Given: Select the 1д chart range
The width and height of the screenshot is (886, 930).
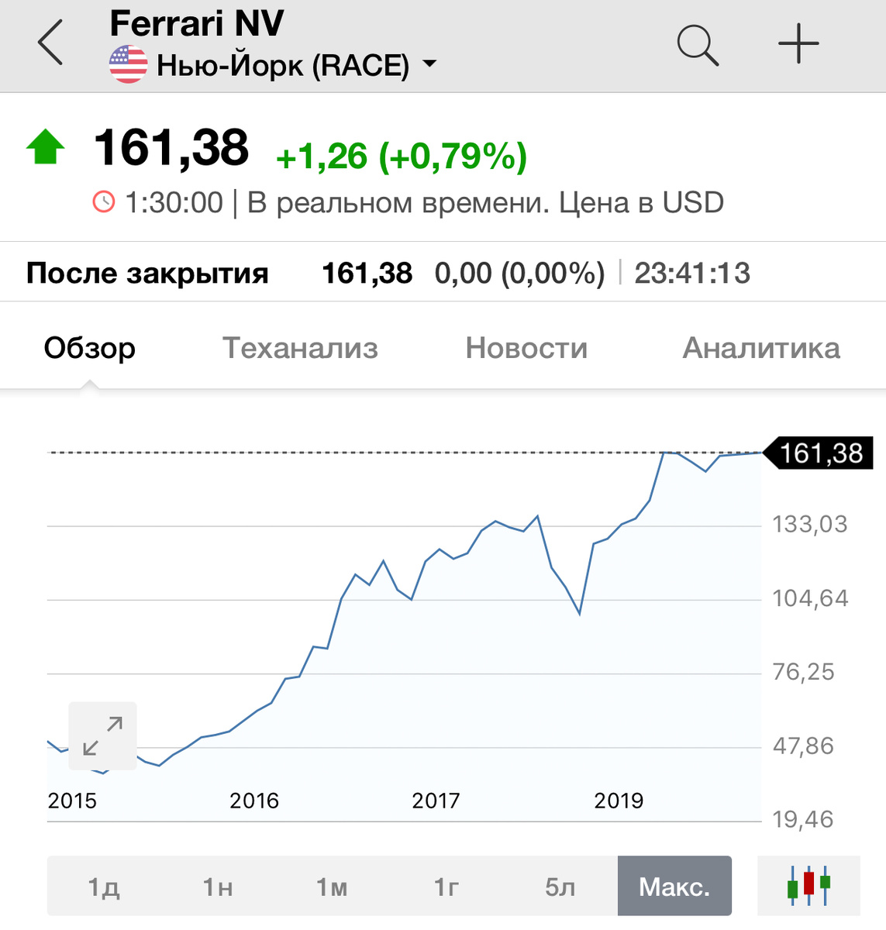Looking at the screenshot, I should [104, 886].
